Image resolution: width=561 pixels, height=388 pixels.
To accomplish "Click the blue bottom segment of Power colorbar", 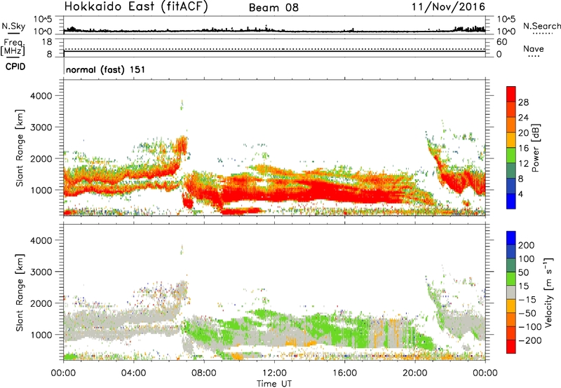I will pos(511,202).
